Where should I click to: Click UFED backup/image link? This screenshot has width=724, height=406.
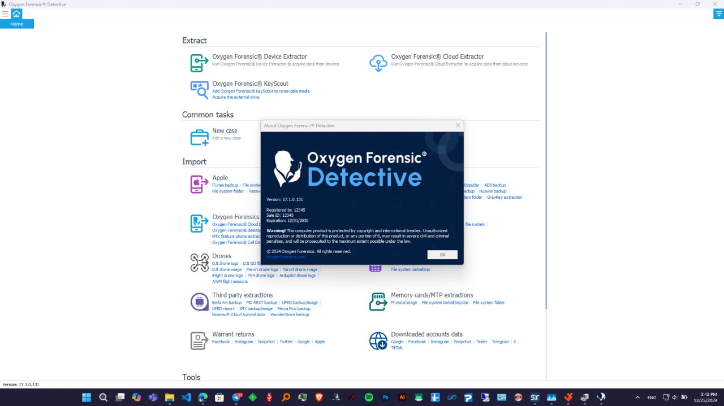pyautogui.click(x=300, y=303)
